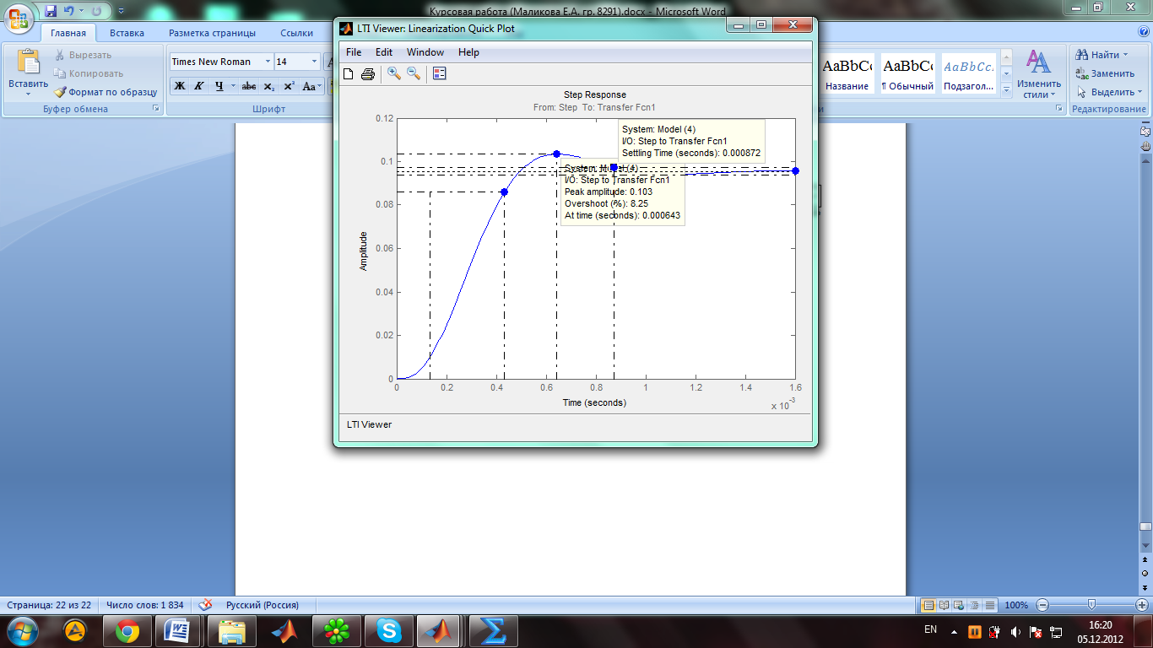
Task: Click the steady-state marker at plot's right edge
Action: (x=795, y=171)
